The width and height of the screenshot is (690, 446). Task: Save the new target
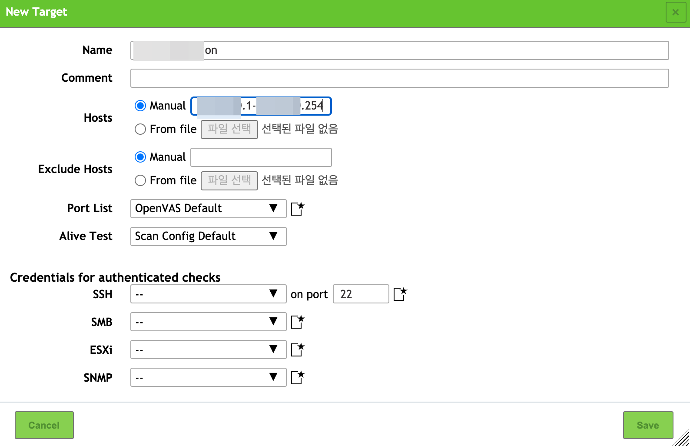point(648,425)
